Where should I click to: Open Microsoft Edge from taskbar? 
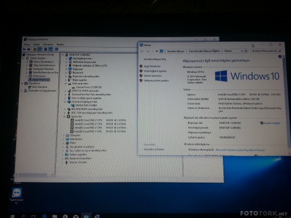click(44, 216)
